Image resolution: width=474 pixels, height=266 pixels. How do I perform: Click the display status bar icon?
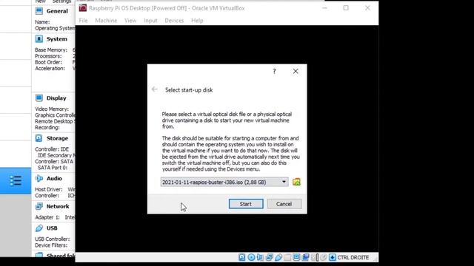click(296, 257)
